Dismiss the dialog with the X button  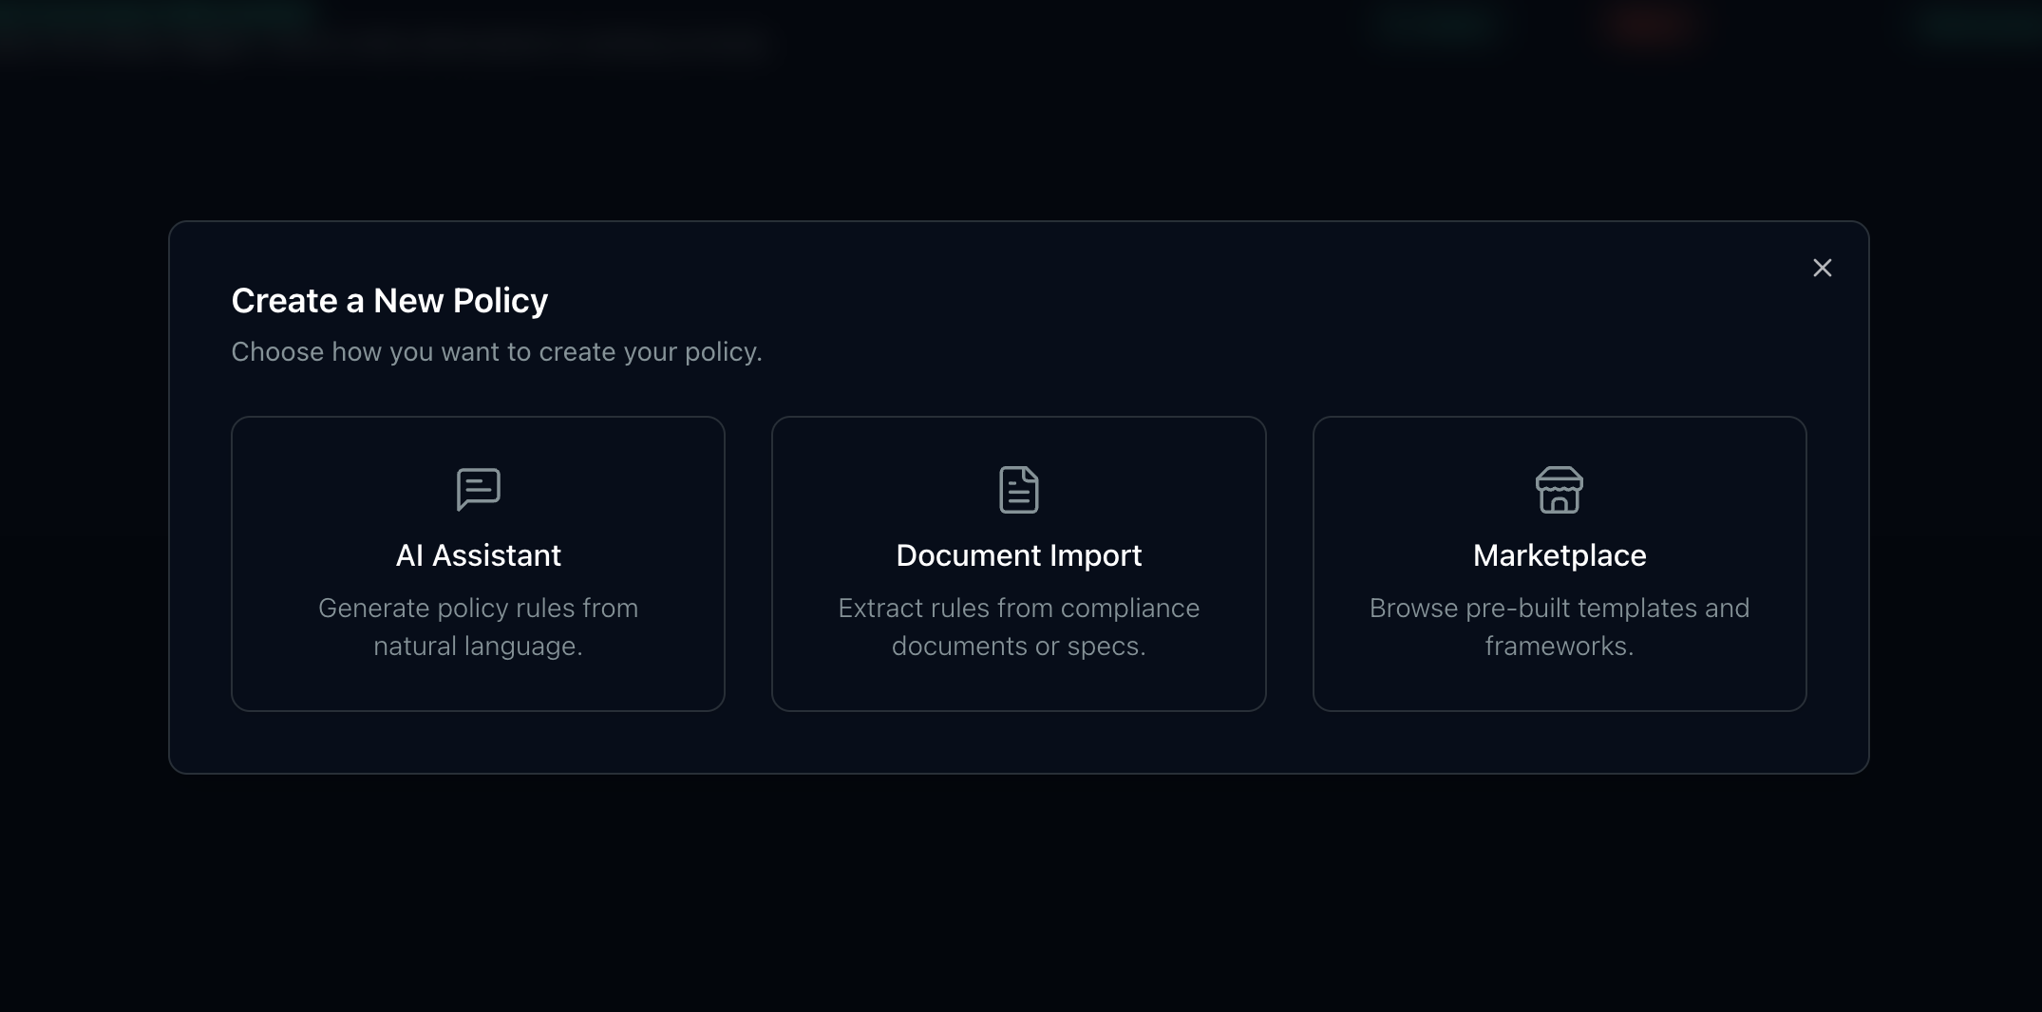tap(1823, 268)
